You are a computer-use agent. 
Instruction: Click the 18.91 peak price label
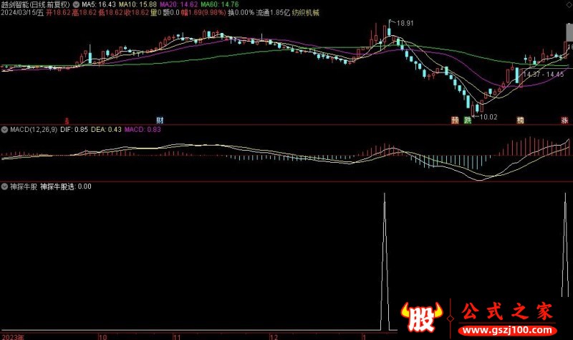click(x=405, y=23)
